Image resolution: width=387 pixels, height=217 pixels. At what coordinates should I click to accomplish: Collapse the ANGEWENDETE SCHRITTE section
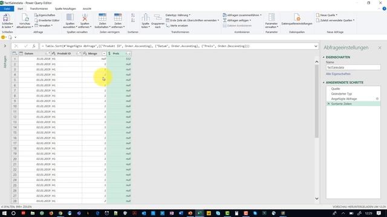pos(324,83)
